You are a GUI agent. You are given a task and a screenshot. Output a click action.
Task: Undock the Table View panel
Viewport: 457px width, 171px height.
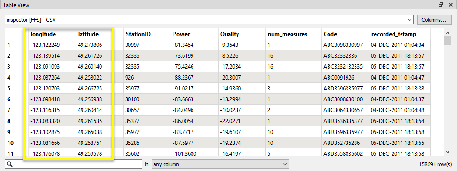pyautogui.click(x=441, y=5)
